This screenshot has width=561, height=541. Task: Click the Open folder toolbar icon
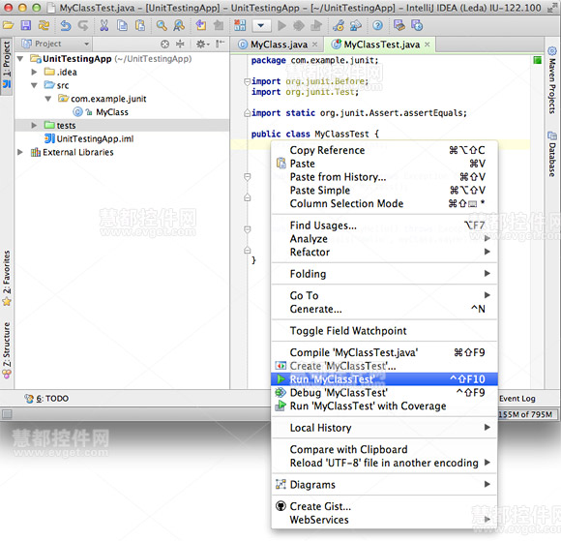[9, 25]
